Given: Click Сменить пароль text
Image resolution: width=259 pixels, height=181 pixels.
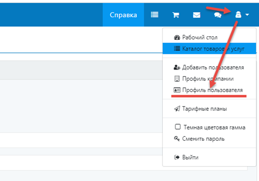Looking at the screenshot, I should pyautogui.click(x=203, y=139).
